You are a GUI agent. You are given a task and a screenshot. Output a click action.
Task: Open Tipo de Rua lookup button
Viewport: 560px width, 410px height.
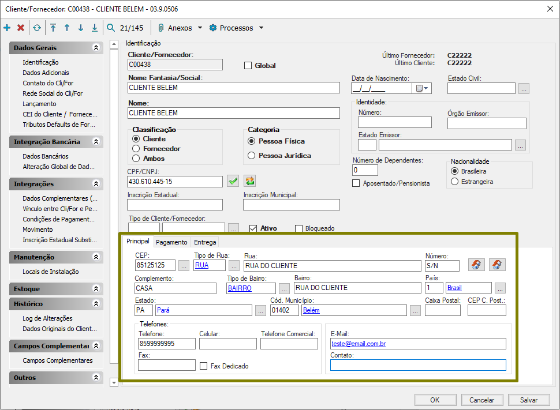[x=234, y=266]
